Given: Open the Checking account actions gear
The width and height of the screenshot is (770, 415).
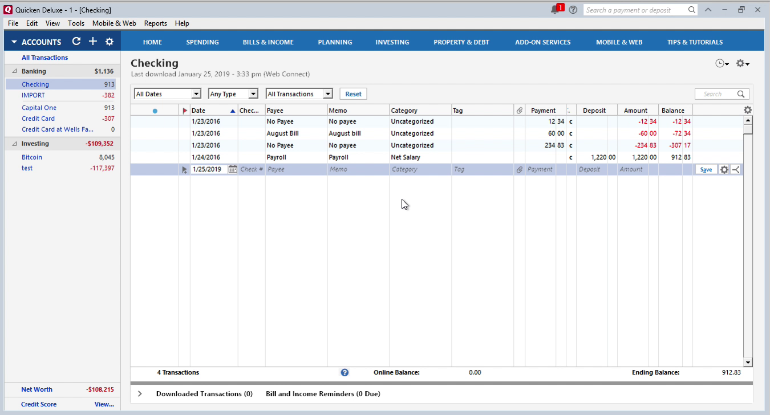Looking at the screenshot, I should (x=743, y=64).
